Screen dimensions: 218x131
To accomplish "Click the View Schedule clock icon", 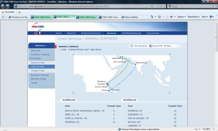I will (x=132, y=46).
